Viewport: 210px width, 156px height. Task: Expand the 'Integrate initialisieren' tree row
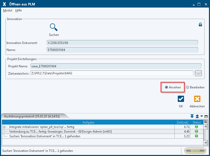point(4,127)
